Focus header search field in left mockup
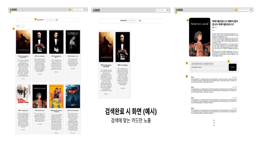 point(77,9)
